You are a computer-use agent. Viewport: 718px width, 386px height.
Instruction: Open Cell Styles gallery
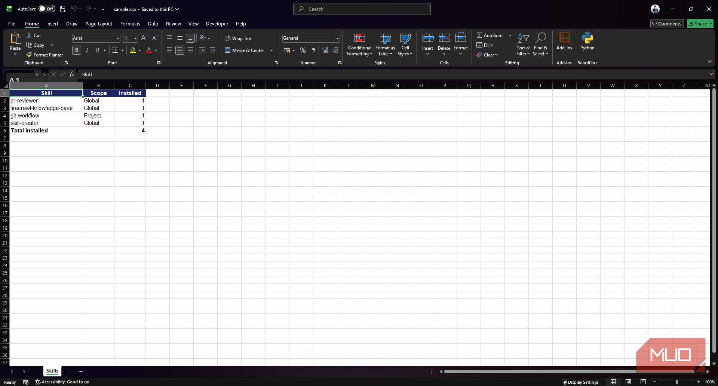[405, 45]
